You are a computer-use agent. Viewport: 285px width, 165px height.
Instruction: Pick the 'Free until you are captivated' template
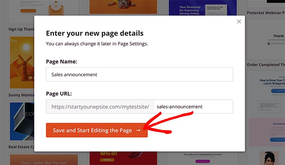tap(203, 157)
